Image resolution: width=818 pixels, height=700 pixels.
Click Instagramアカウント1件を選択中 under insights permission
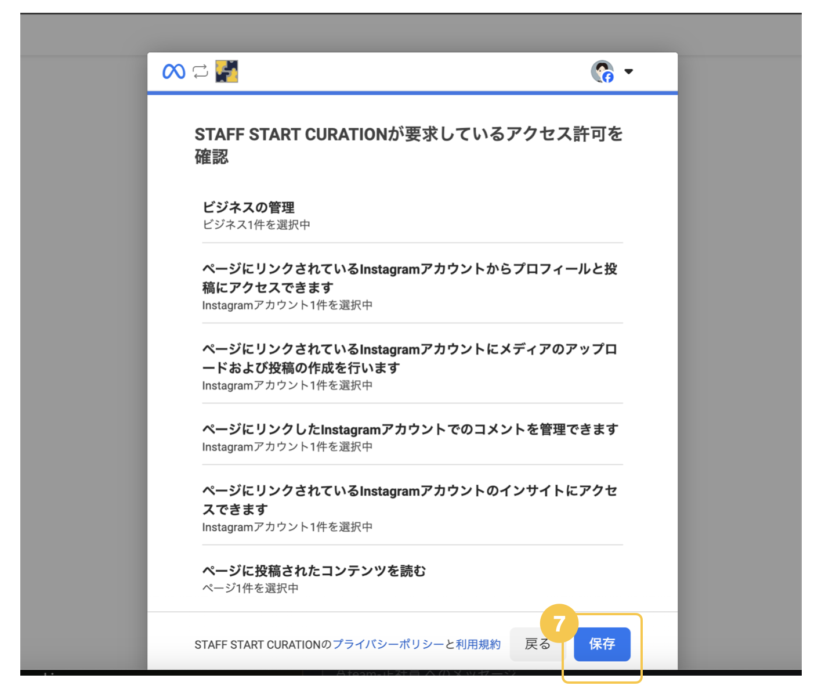(287, 526)
